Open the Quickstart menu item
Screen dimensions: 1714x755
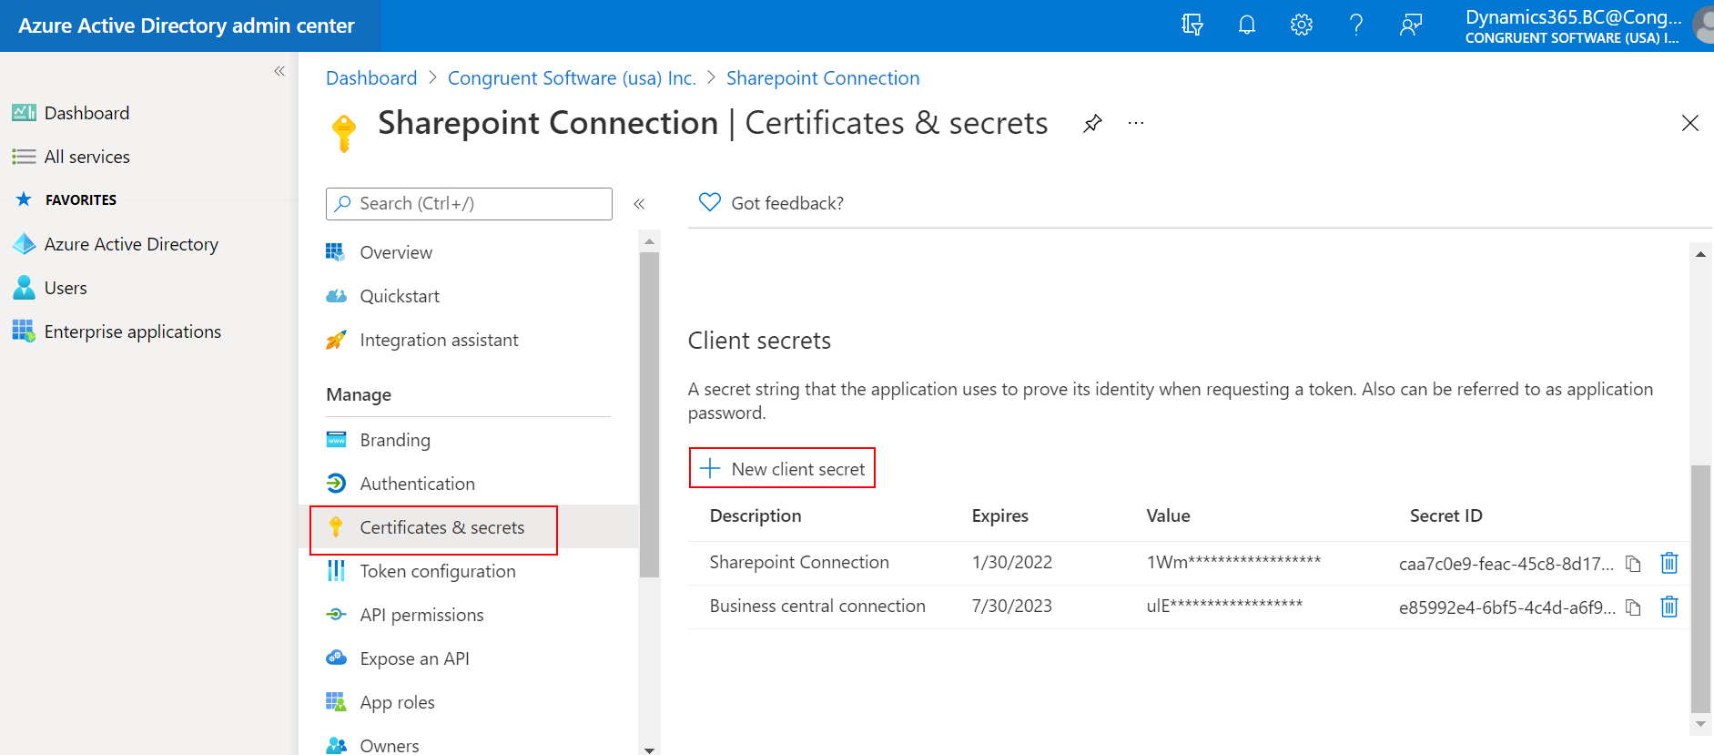point(400,296)
